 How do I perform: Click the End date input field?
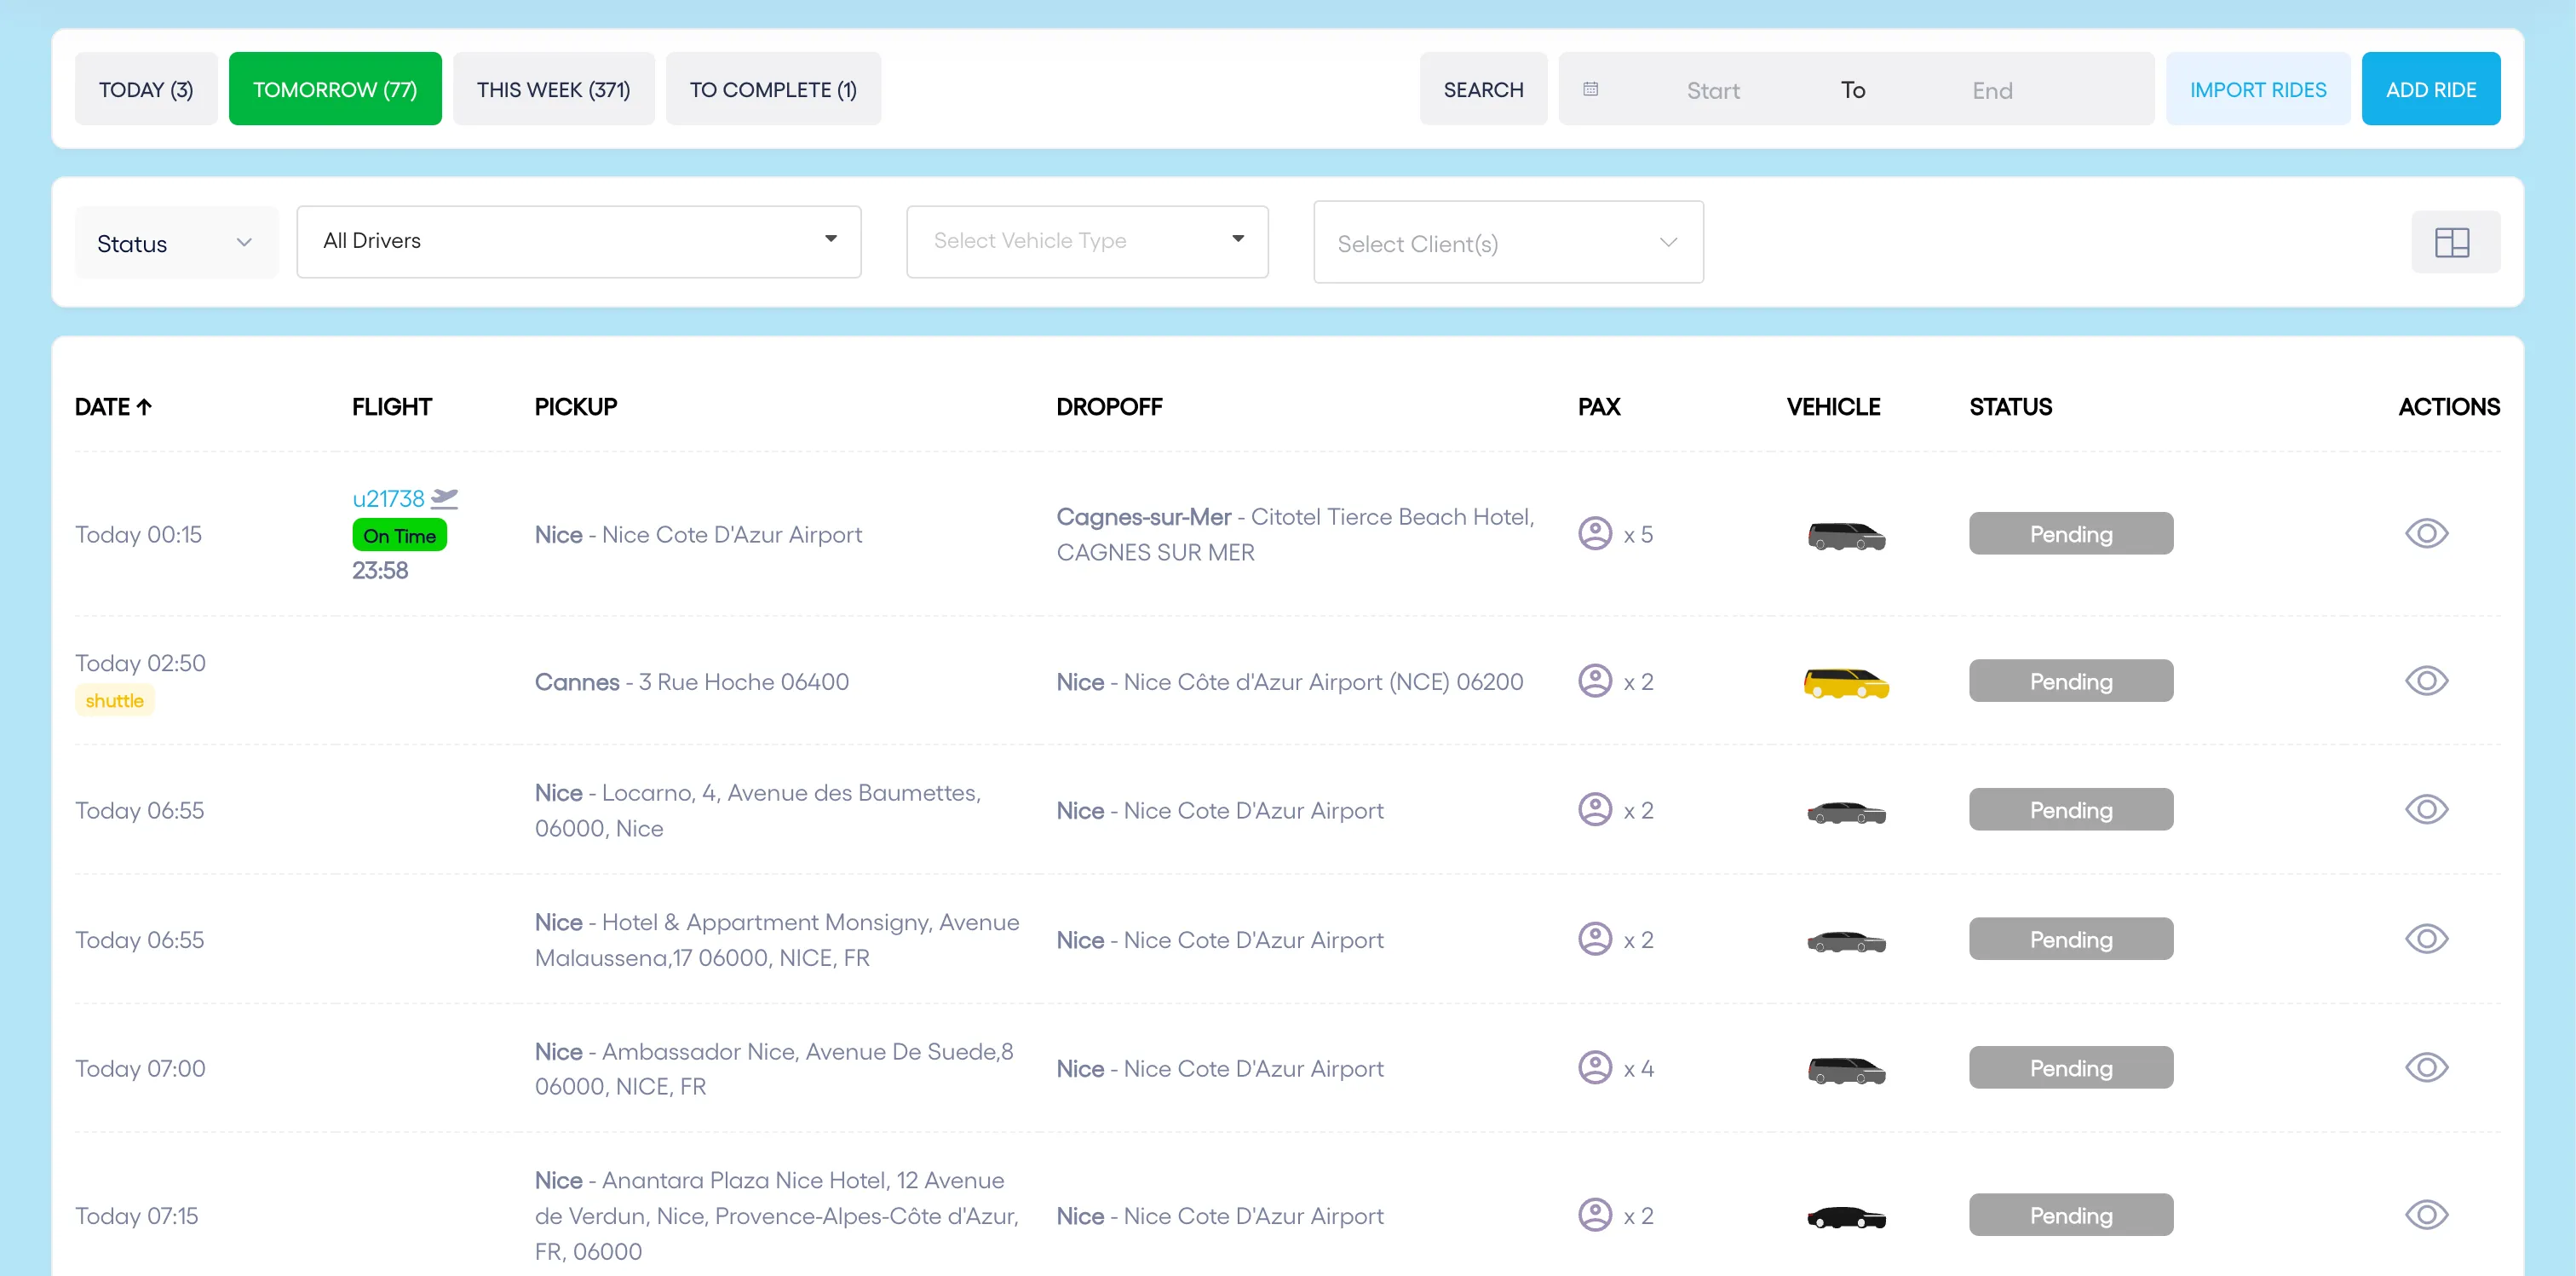point(1992,90)
